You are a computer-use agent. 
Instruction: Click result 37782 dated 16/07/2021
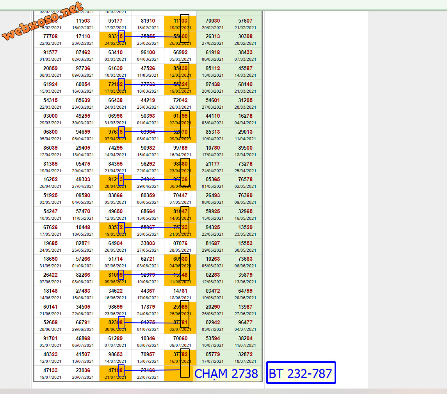(180, 357)
